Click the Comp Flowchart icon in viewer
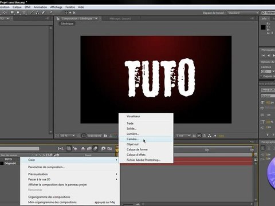Viewport: 275px width, 206px height. pyautogui.click(x=210, y=136)
